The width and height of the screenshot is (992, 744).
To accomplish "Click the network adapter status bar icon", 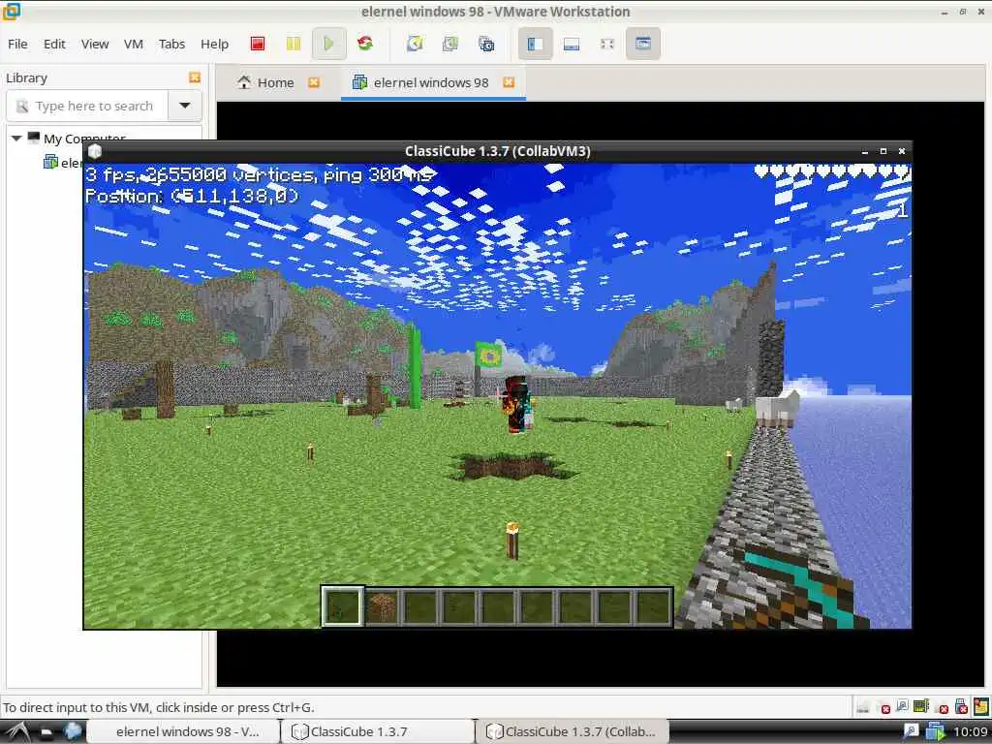I will click(902, 706).
